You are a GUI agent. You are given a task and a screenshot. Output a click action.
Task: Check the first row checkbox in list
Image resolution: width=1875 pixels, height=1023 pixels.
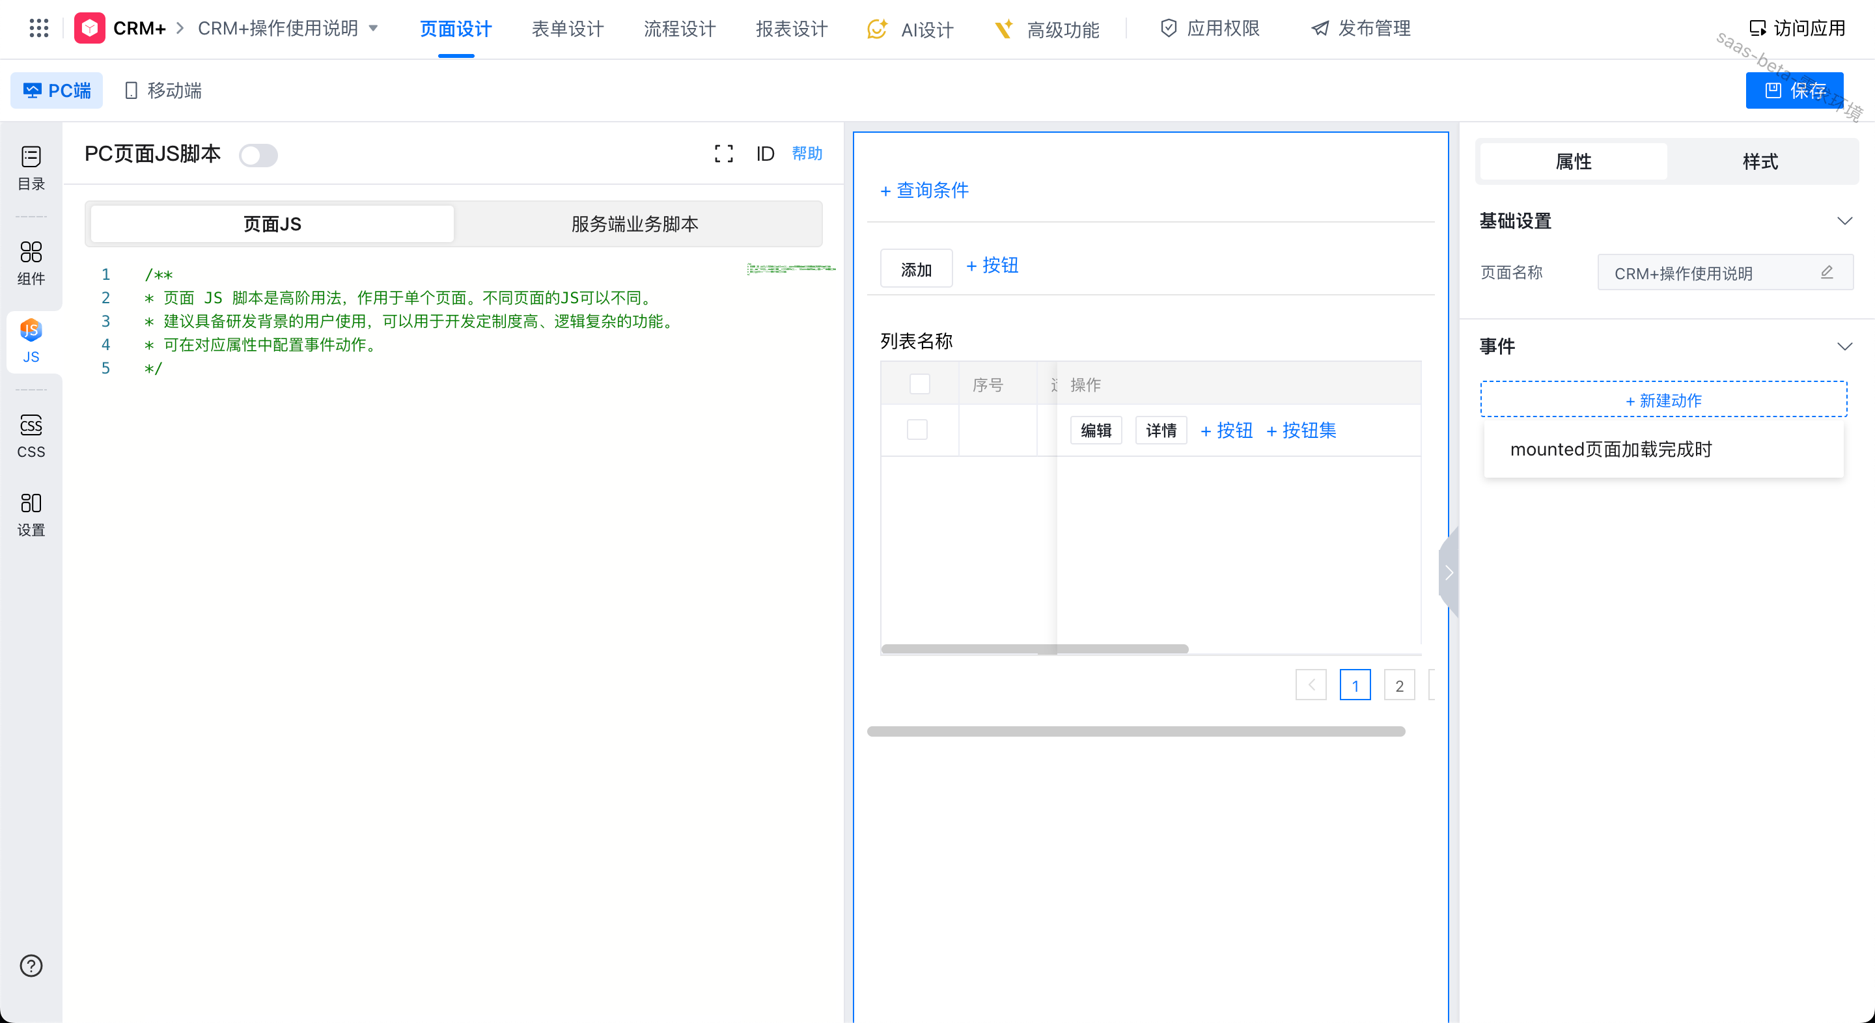click(x=917, y=430)
